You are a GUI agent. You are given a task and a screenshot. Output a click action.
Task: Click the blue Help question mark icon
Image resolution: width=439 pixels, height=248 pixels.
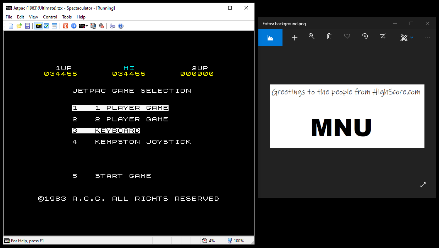[x=121, y=26]
